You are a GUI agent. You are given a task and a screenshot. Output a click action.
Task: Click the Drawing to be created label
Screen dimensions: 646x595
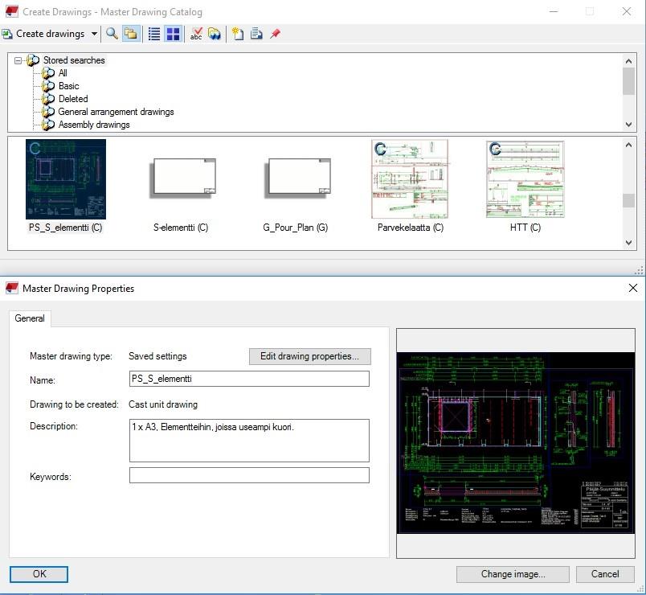74,404
